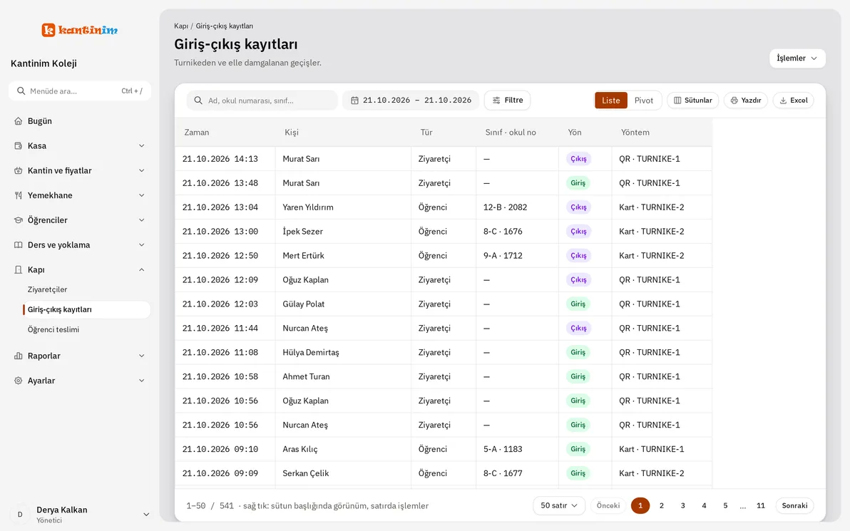
Task: Click Çıkış badge in İpek Sezer row
Action: [x=578, y=232]
